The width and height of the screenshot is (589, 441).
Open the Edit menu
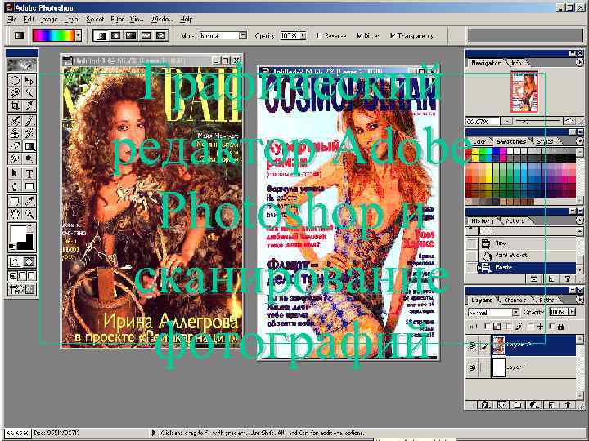pos(29,19)
